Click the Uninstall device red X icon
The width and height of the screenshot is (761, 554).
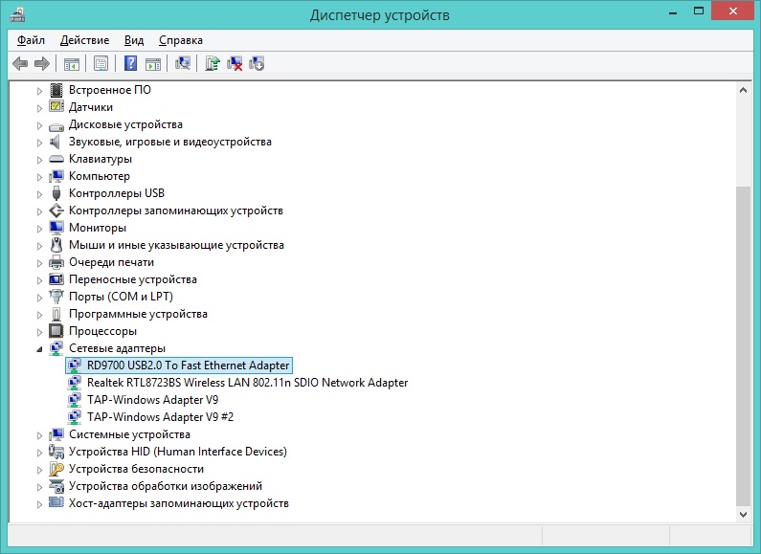pos(235,63)
